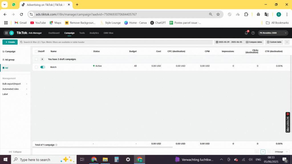Click the more options ellipsis button
Image resolution: width=292 pixels, height=164 pixels.
(287, 42)
